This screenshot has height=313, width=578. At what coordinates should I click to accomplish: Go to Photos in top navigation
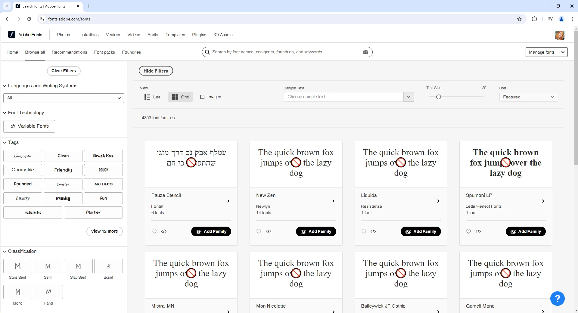pos(63,35)
